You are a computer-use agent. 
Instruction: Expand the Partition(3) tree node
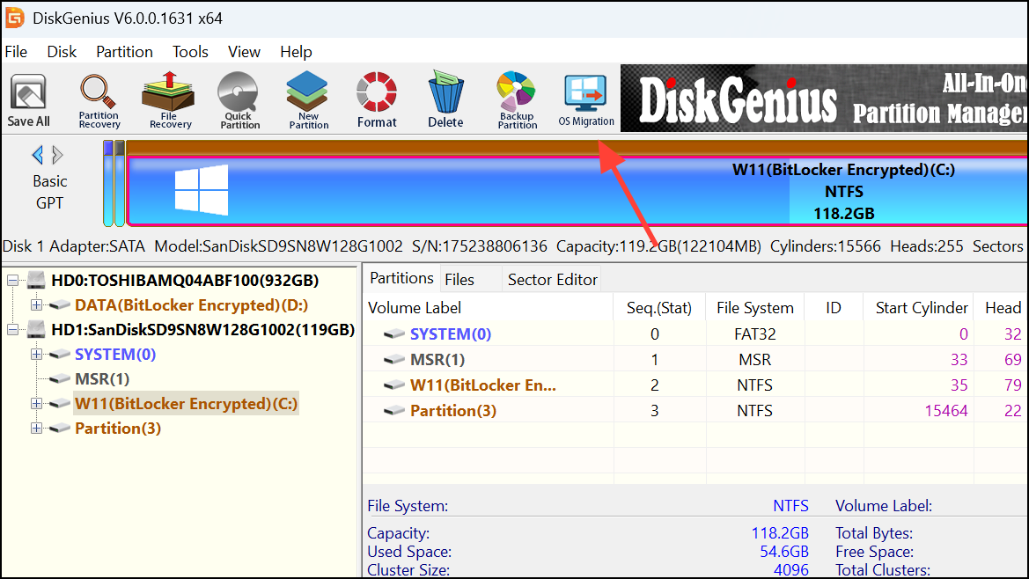tap(37, 429)
